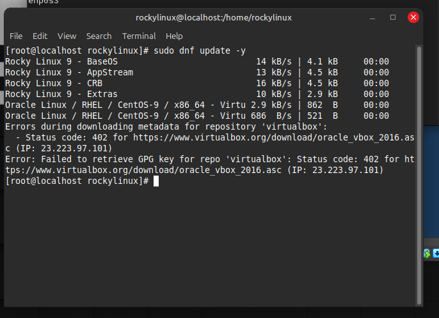Screen dimensions: 439x318
Task: Open the File menu
Action: [x=16, y=36]
